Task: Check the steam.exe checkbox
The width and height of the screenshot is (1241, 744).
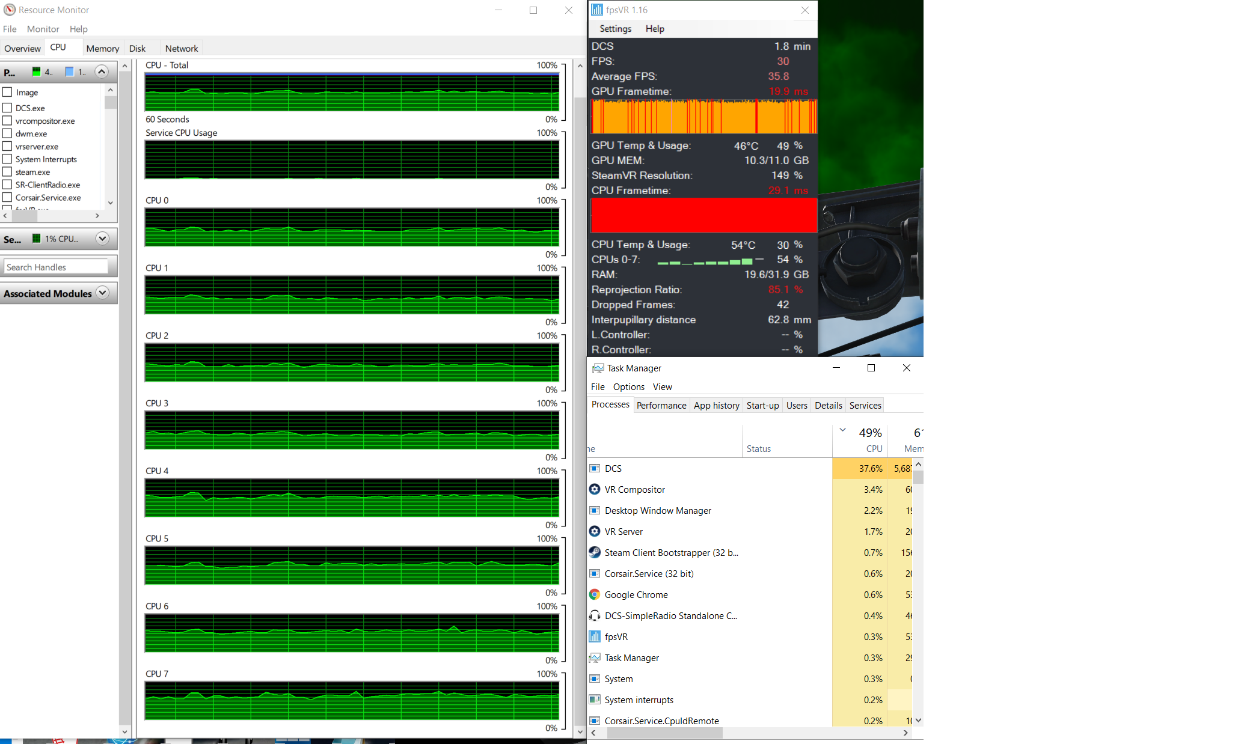Action: pos(7,171)
